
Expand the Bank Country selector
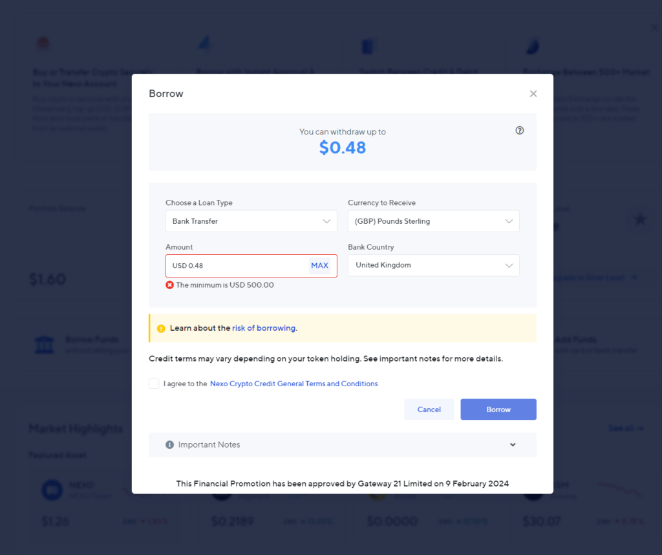click(433, 265)
